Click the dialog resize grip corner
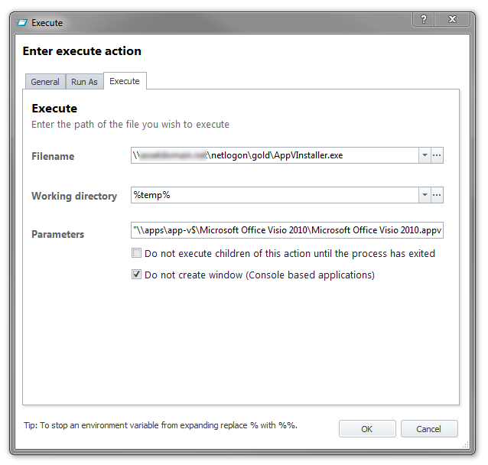Screen dimensions: 488x465 466,445
